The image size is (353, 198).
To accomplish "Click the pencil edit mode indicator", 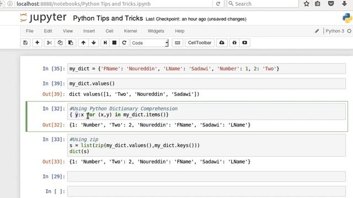I will coord(317,31).
